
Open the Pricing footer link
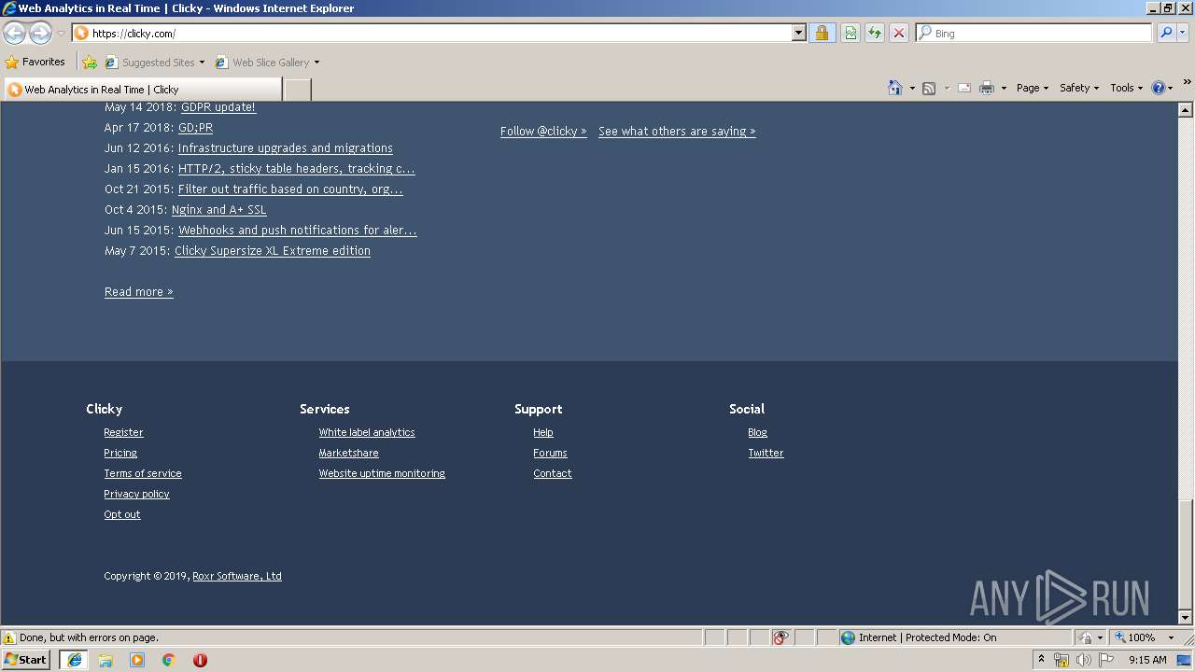(120, 453)
